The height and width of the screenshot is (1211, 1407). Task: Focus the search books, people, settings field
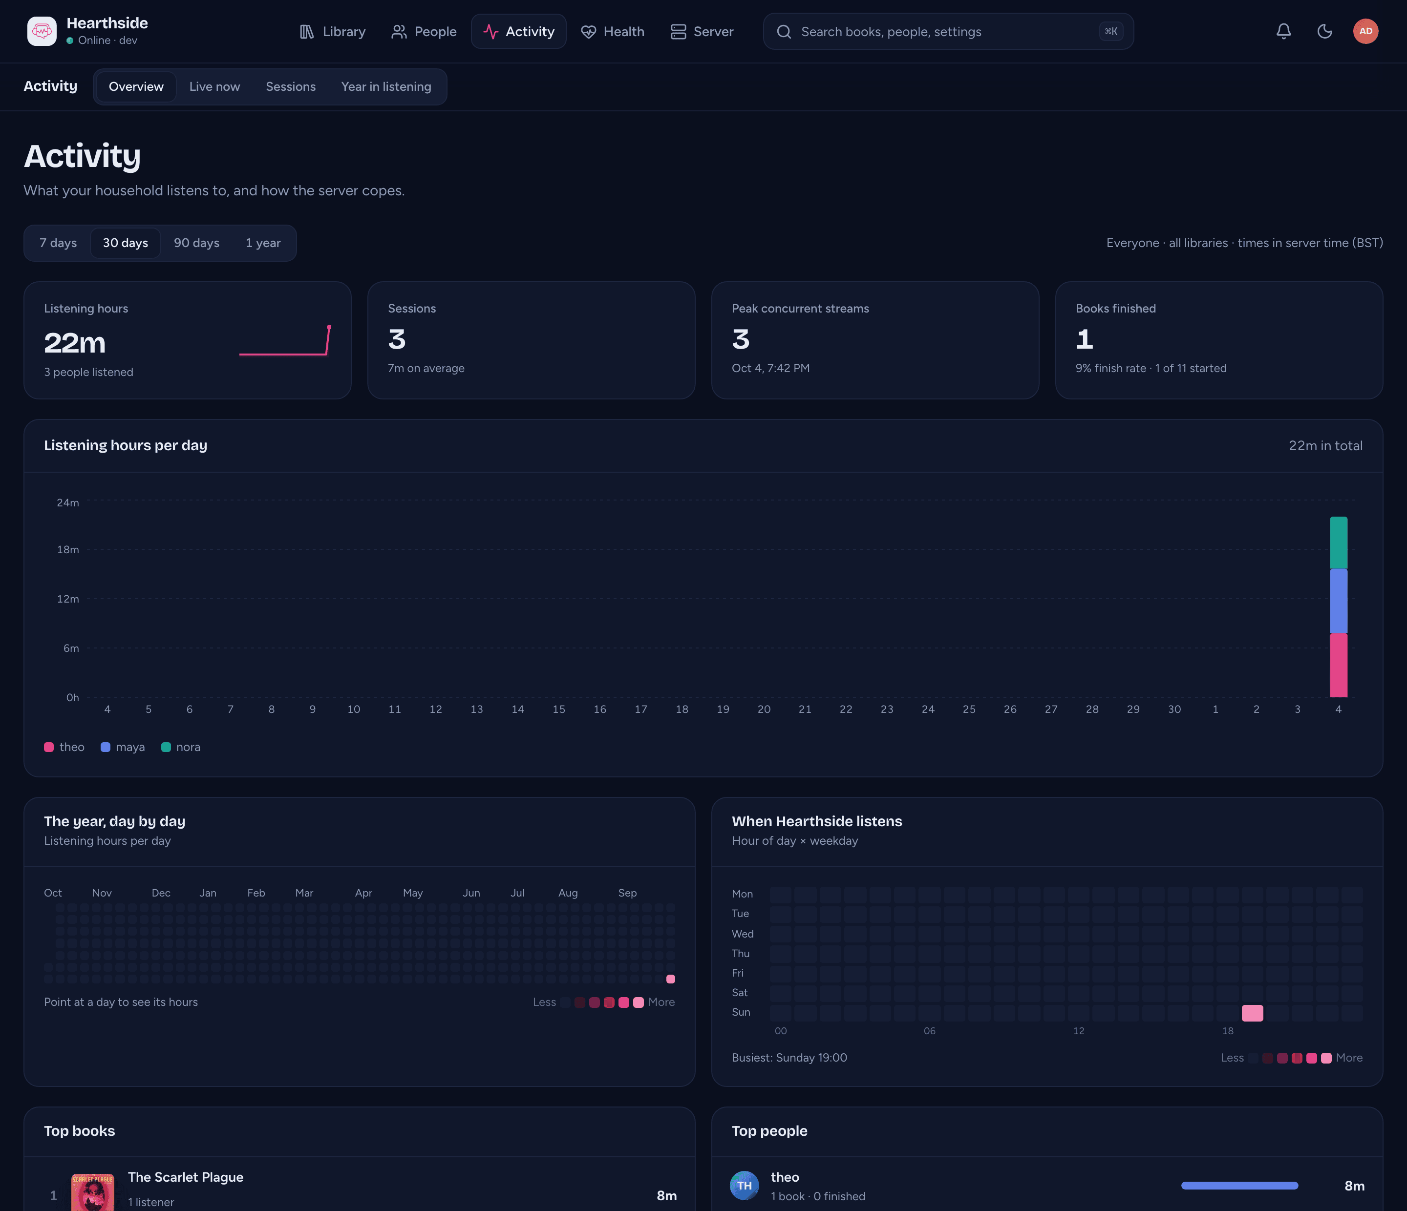948,31
